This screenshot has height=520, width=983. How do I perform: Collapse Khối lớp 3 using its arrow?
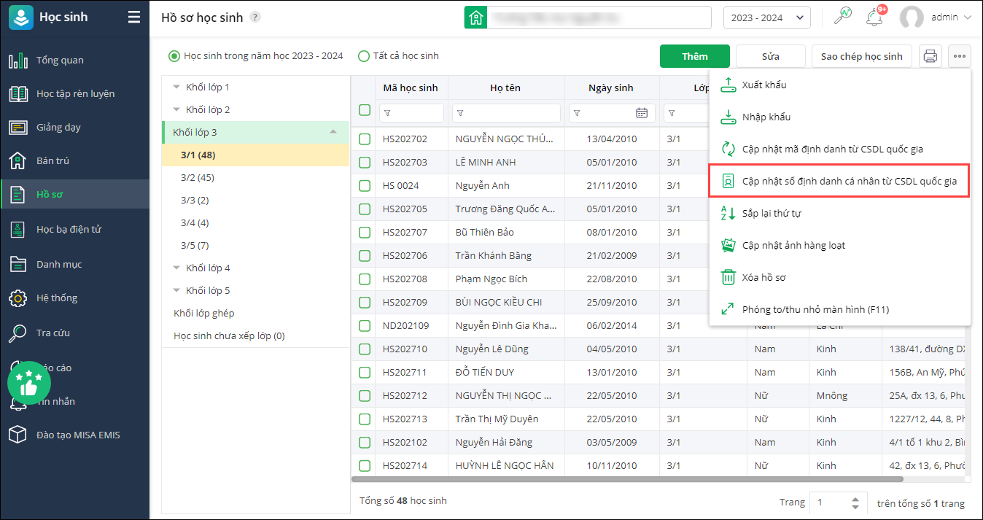(333, 132)
